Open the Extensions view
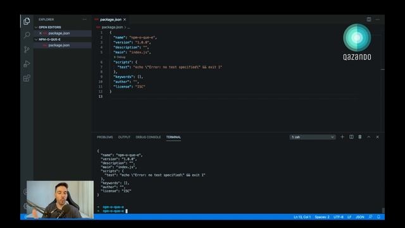Screen dimensions: 405x228 (27, 78)
